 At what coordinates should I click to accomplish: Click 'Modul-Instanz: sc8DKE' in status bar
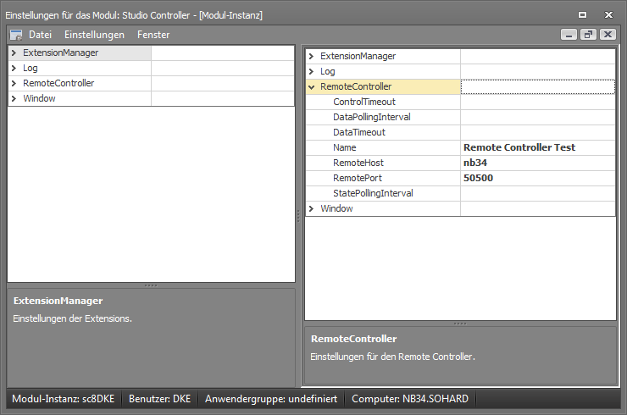coord(64,399)
